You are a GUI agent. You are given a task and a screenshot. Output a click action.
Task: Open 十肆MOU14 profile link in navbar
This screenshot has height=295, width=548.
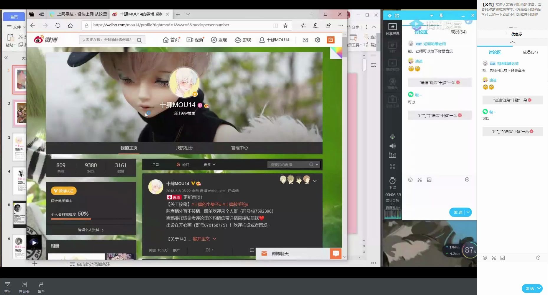coord(274,40)
